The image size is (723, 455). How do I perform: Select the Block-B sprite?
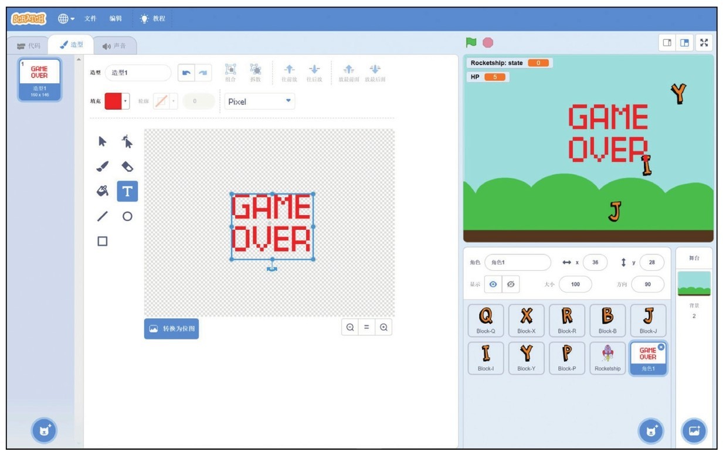coord(607,321)
